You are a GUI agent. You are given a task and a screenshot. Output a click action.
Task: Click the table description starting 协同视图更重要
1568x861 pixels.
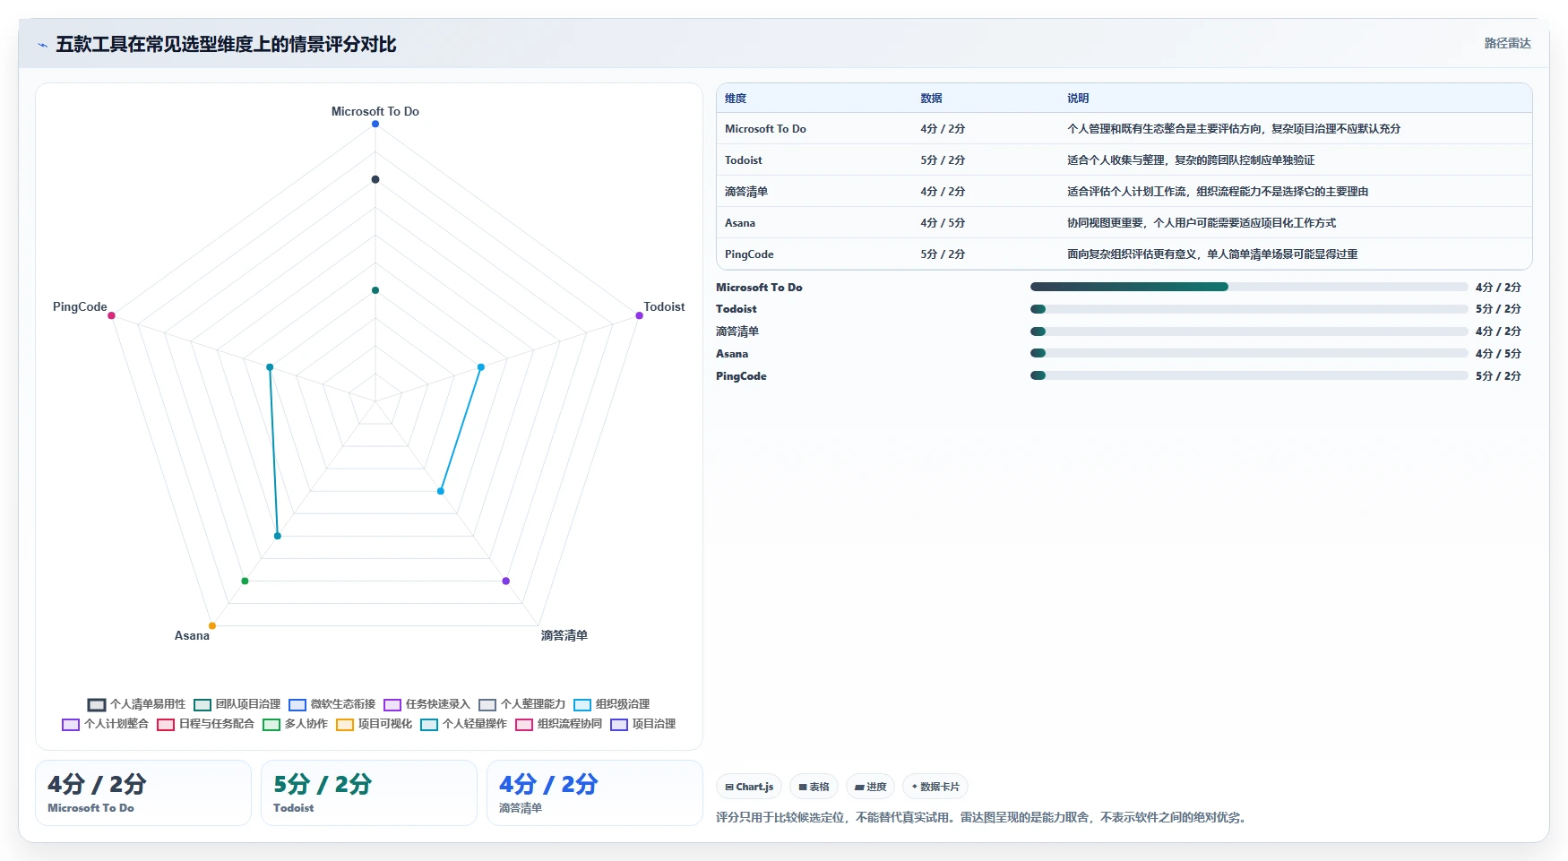(x=1202, y=223)
